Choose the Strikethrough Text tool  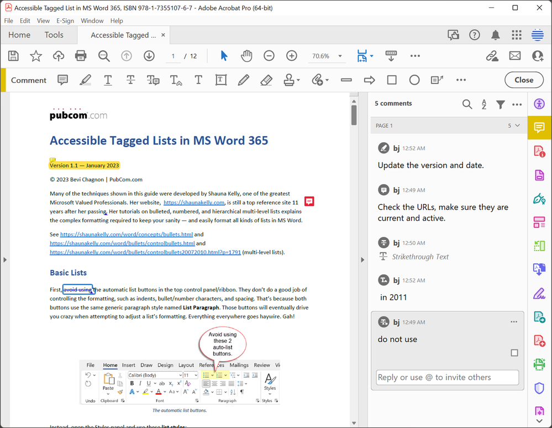click(130, 80)
